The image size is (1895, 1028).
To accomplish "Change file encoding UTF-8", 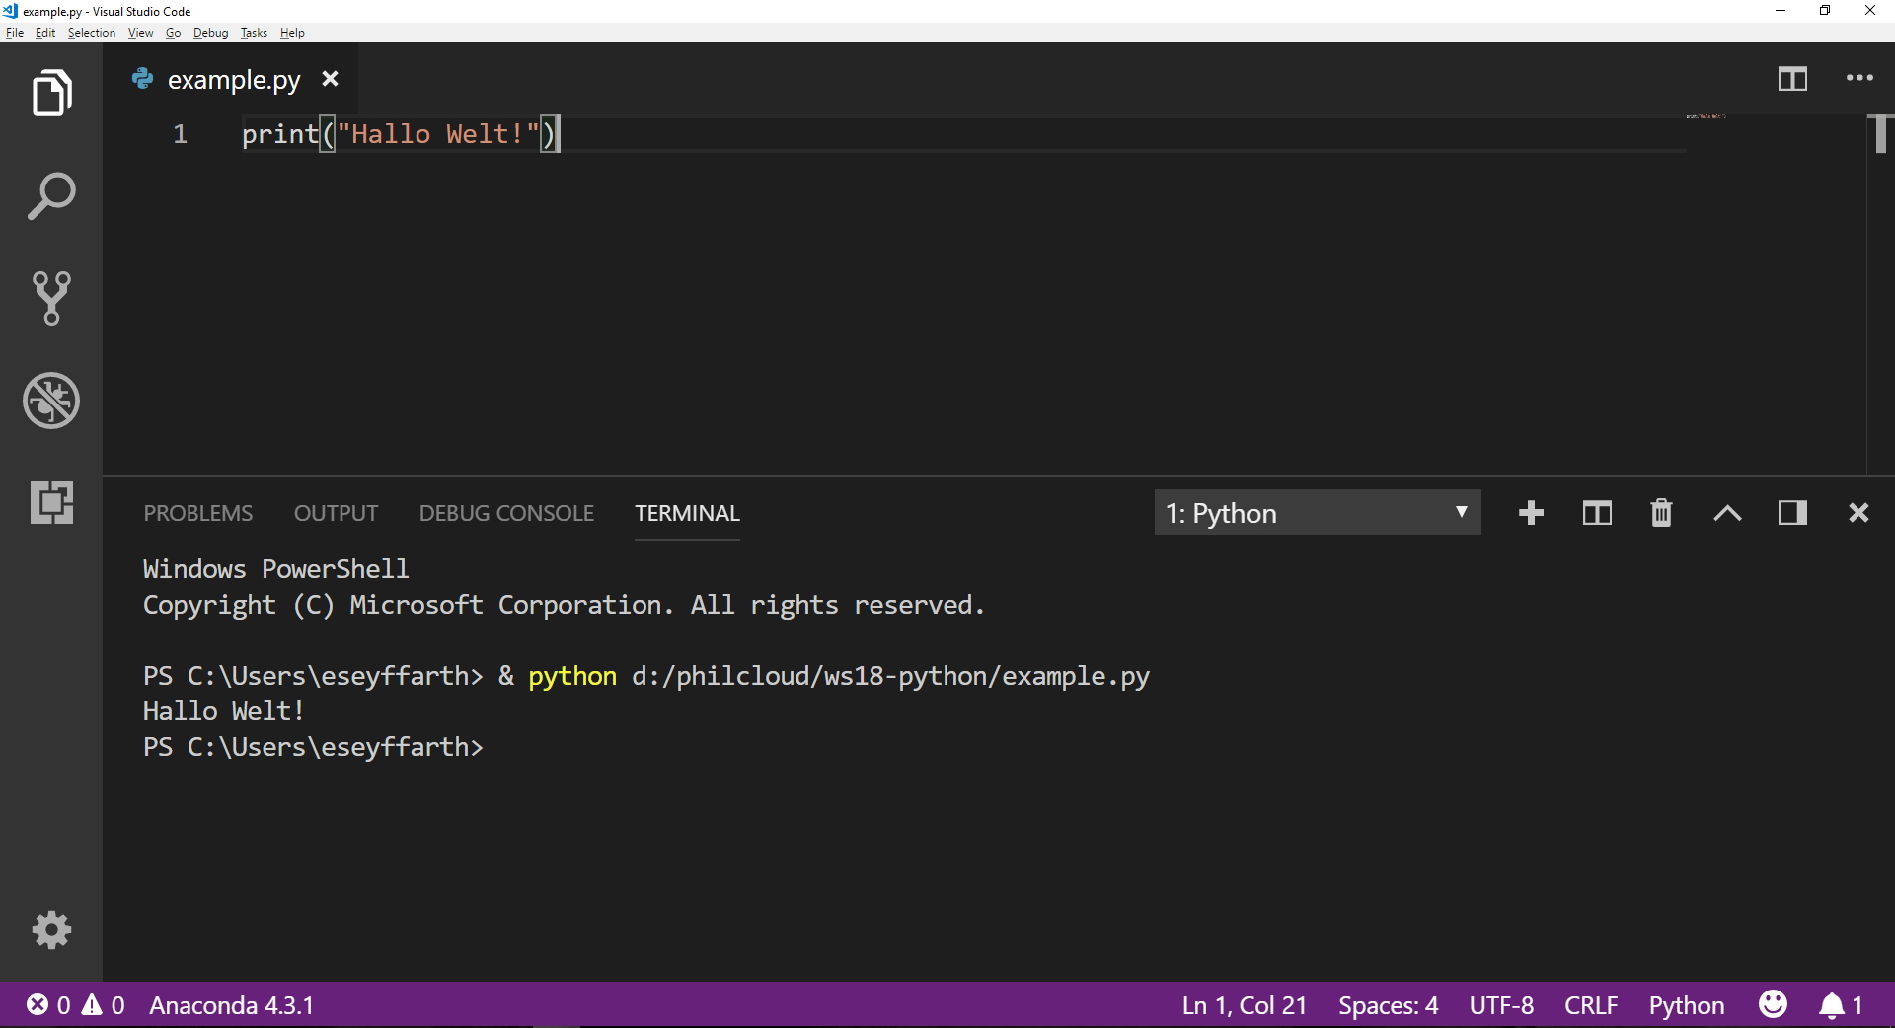I will pos(1501,1005).
